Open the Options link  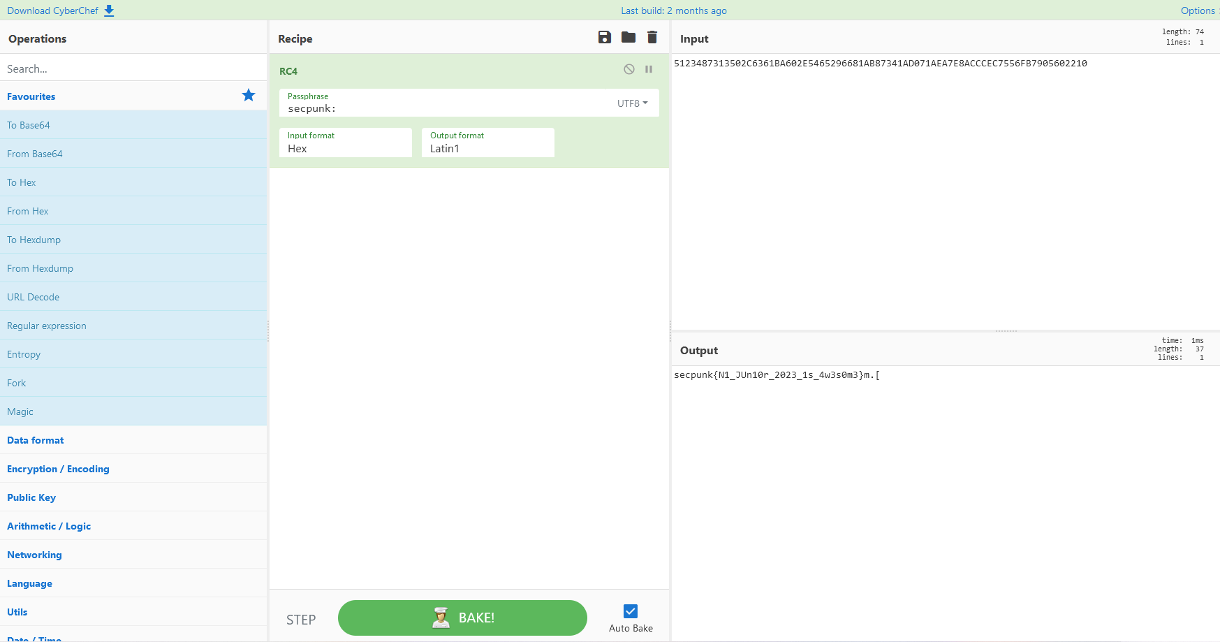[1198, 10]
